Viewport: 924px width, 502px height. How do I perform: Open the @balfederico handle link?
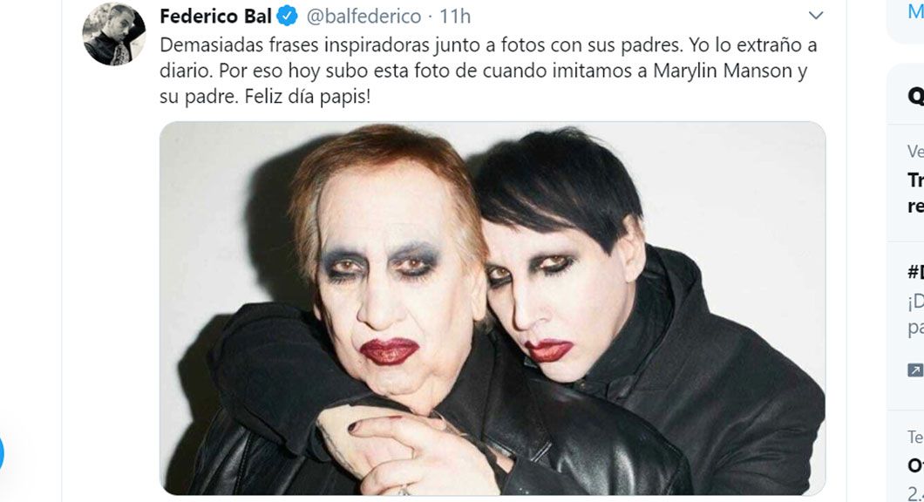363,16
